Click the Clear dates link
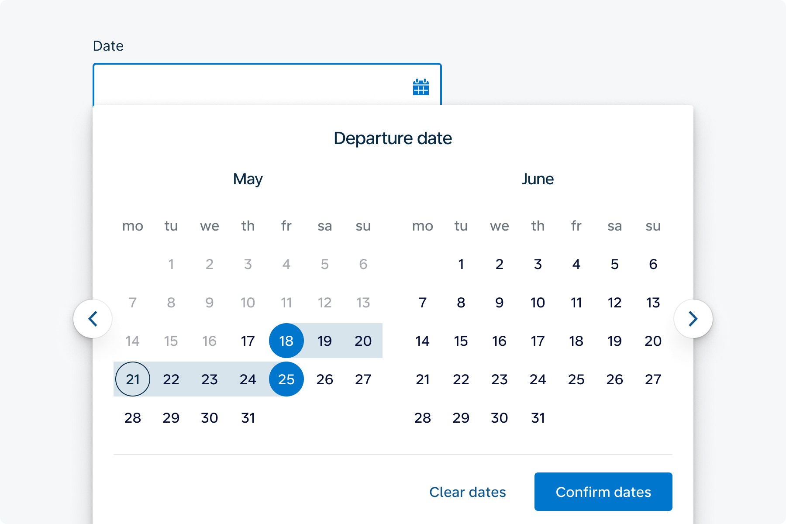 [x=468, y=492]
